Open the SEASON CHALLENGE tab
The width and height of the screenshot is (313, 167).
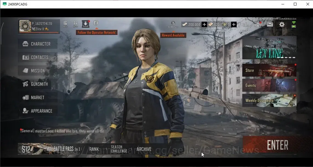pyautogui.click(x=119, y=149)
